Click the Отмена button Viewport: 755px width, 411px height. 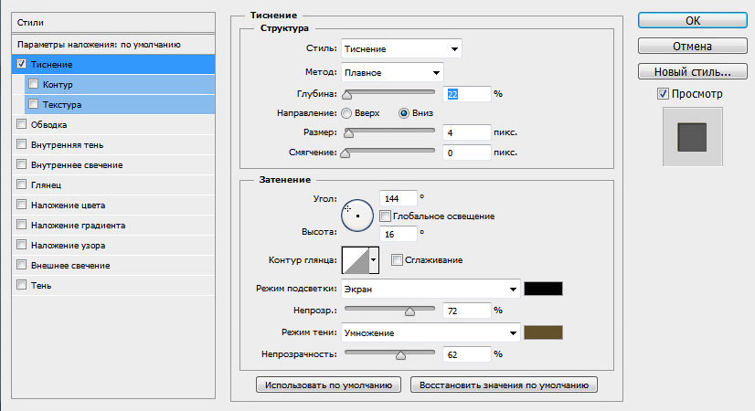click(x=693, y=47)
